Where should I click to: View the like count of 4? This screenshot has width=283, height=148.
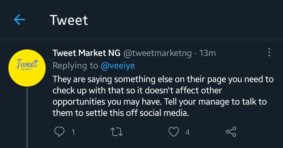[187, 132]
